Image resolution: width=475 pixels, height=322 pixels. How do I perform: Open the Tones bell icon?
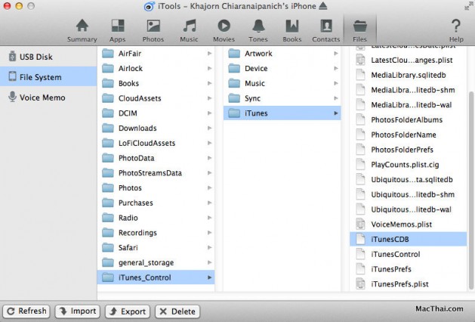[x=258, y=26]
